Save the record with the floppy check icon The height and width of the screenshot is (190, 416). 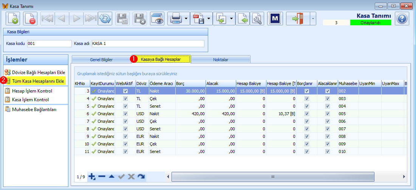[x=122, y=18]
